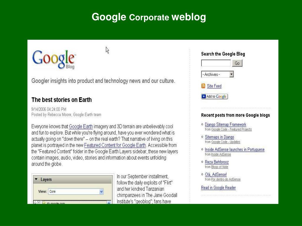Open the Sitemaps in Django post
The image size is (302, 226).
tap(219, 137)
